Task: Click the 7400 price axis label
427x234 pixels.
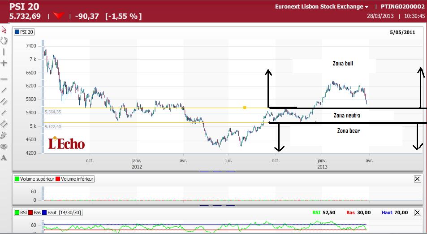Action: tap(31, 46)
